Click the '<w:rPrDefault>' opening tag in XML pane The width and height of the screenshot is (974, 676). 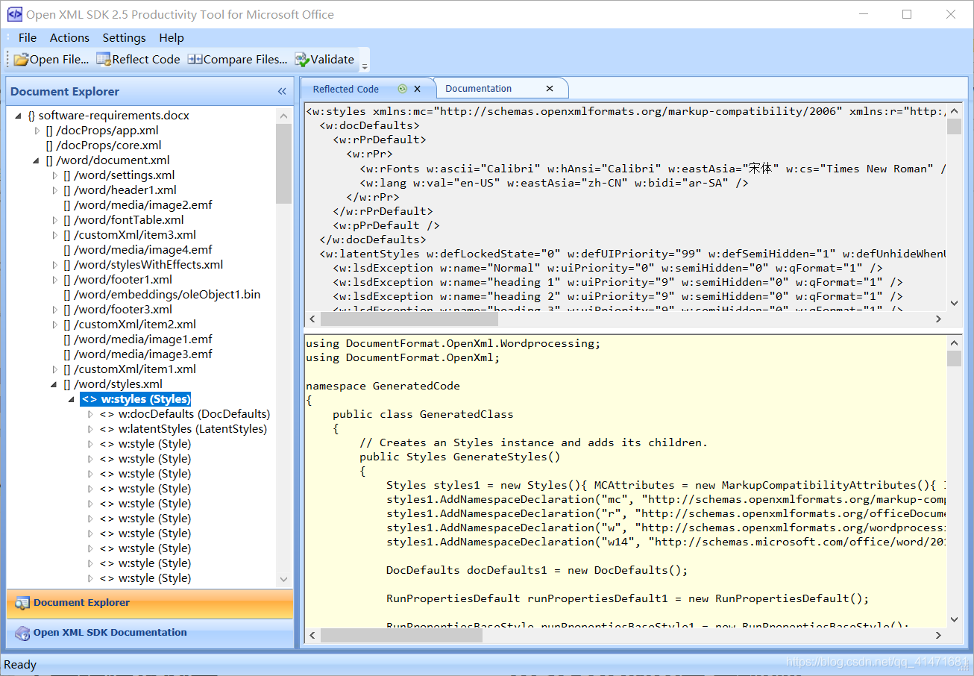(x=380, y=140)
